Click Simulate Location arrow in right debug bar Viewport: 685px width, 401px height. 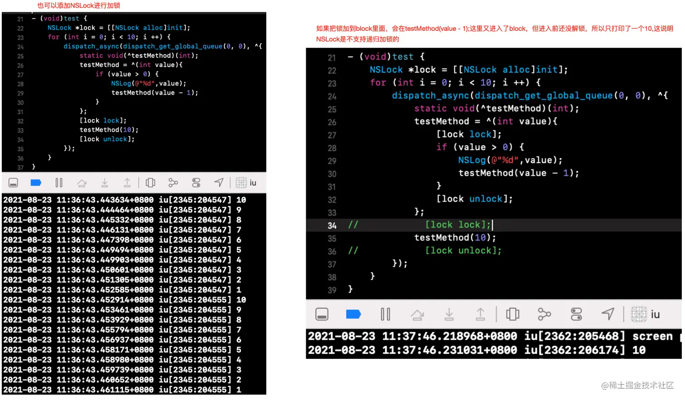tap(608, 314)
